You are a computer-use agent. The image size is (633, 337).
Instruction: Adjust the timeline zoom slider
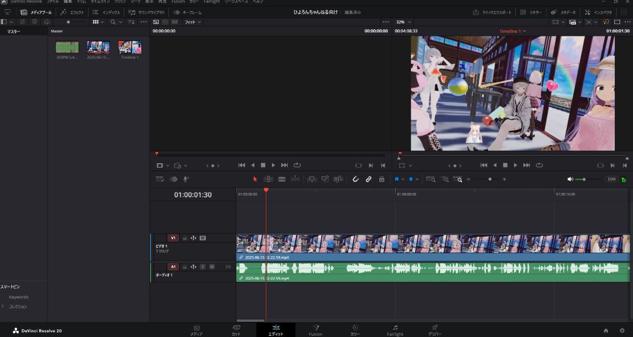tap(490, 179)
